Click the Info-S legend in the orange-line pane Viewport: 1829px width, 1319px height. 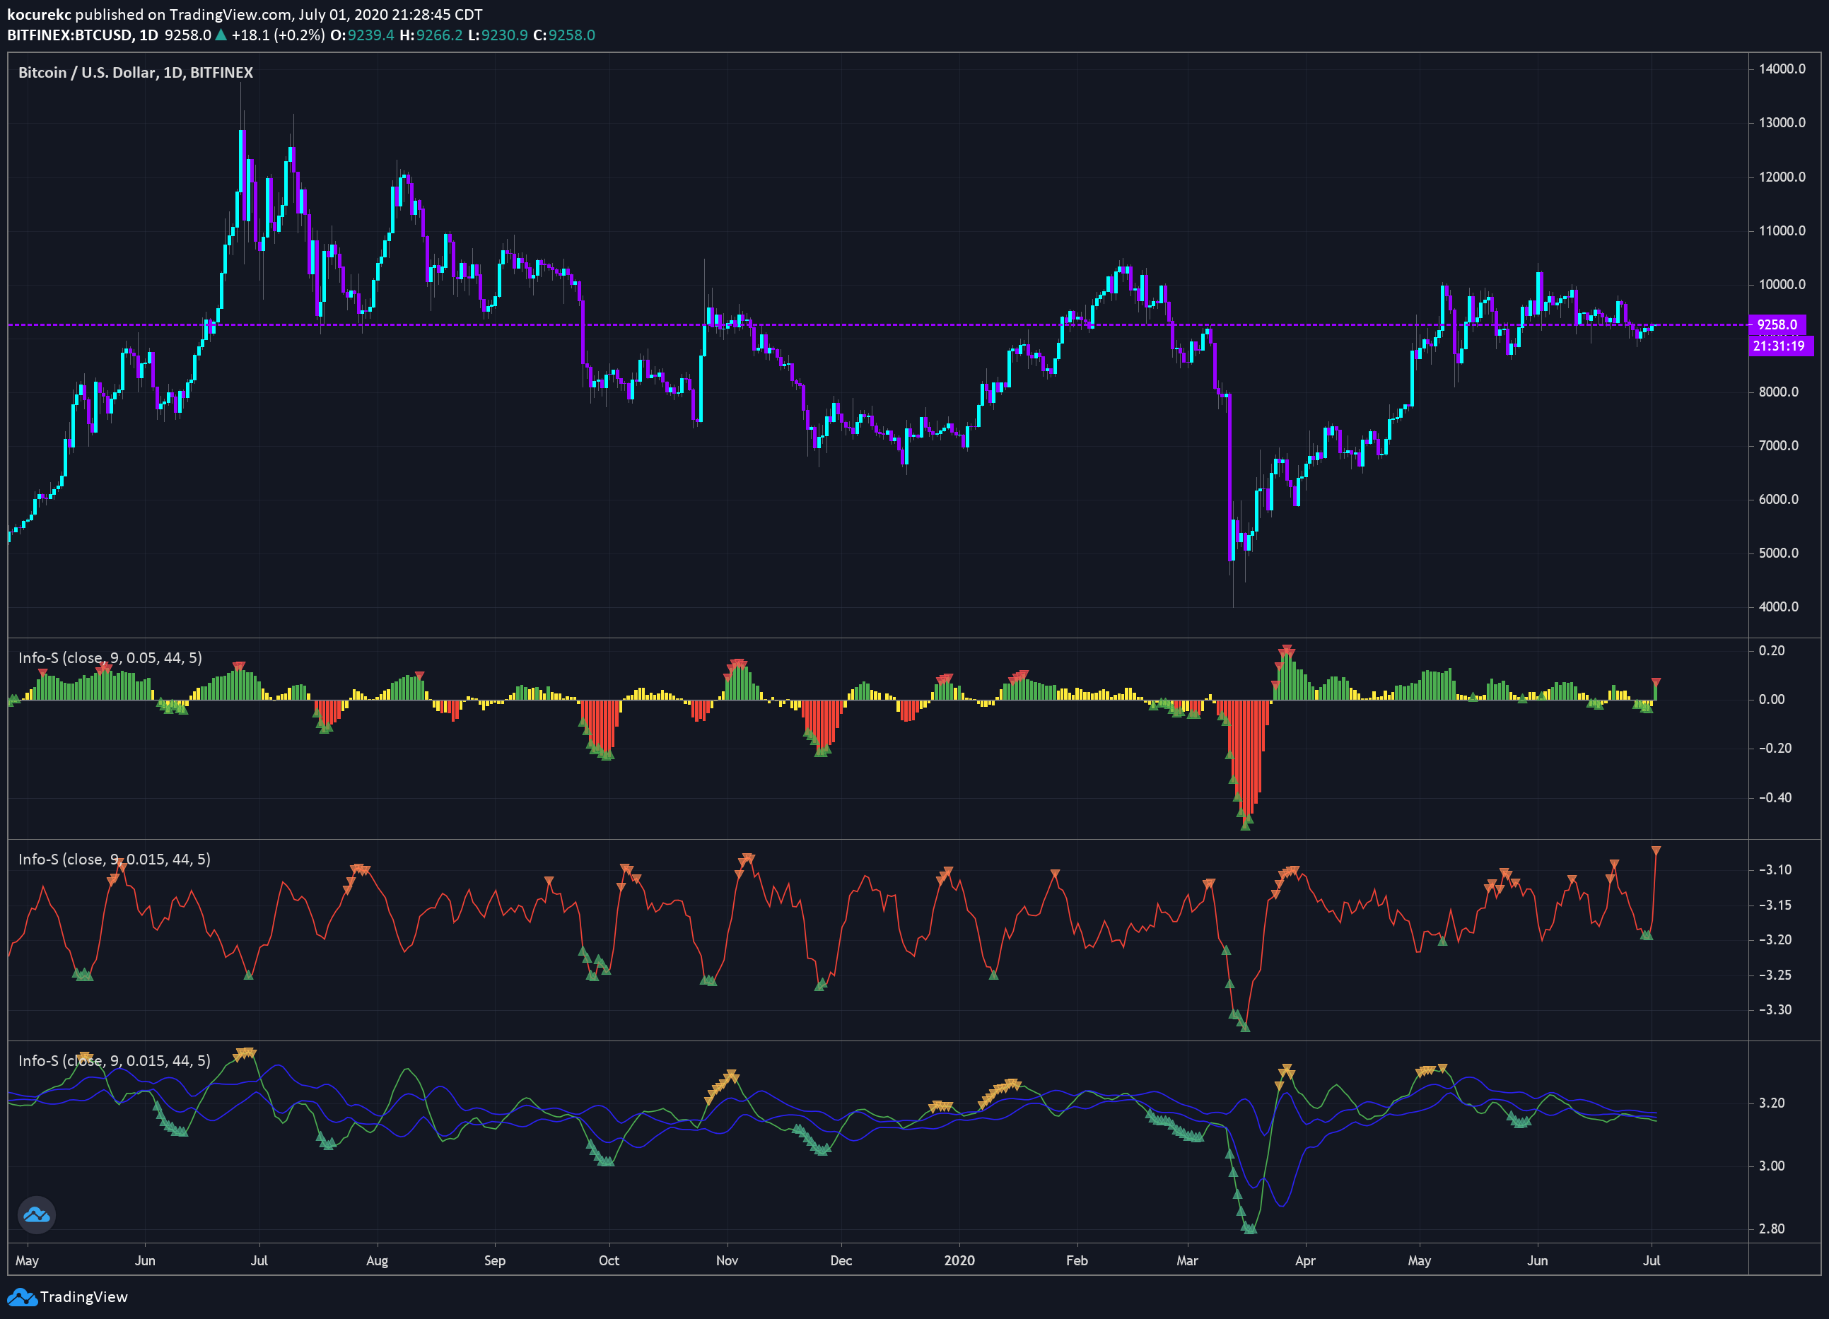pyautogui.click(x=115, y=860)
